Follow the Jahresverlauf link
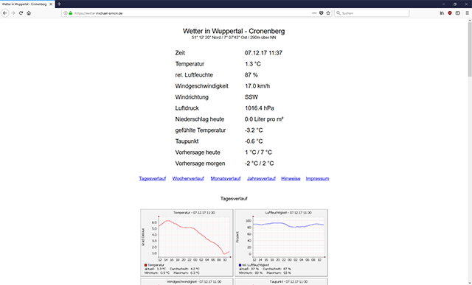The height and width of the screenshot is (285, 472). point(261,178)
